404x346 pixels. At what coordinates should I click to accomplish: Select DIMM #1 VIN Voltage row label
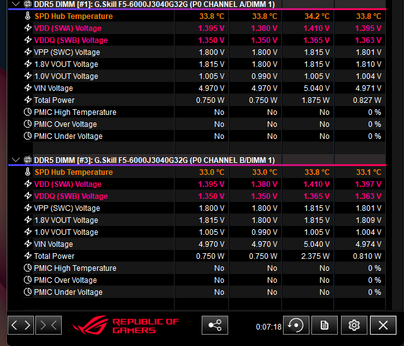54,88
